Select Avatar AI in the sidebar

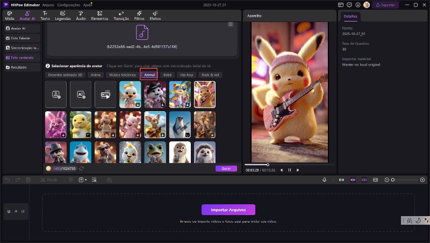[x=23, y=28]
